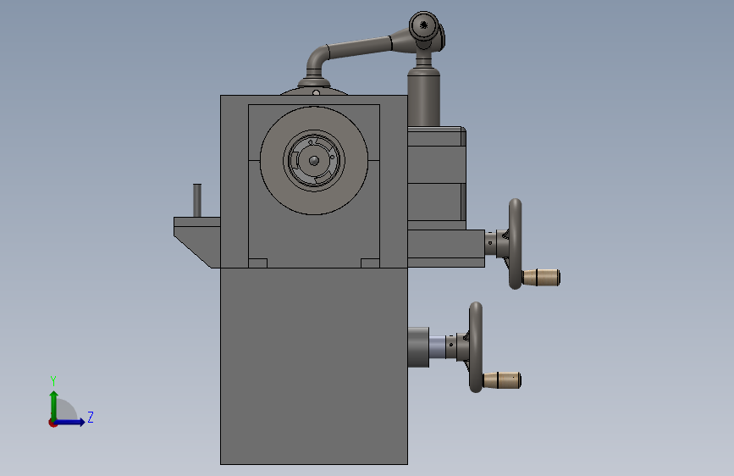This screenshot has width=734, height=476.
Task: Select the brass handle on lower handwheel
Action: coord(502,380)
